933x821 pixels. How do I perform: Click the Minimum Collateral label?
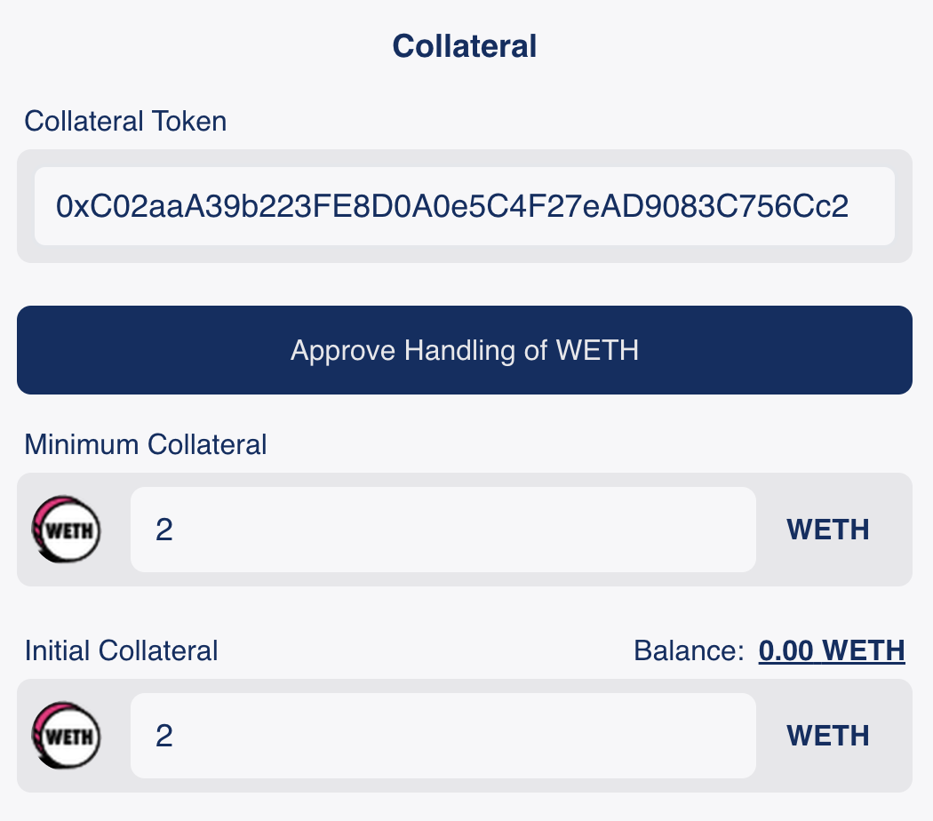tap(146, 444)
